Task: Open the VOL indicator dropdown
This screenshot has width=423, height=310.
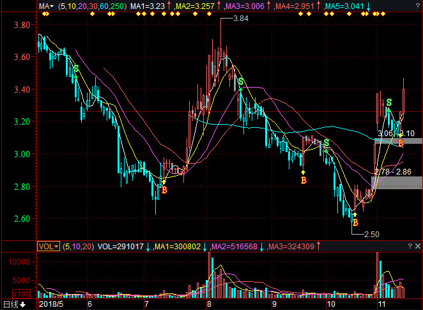Action: [48, 246]
